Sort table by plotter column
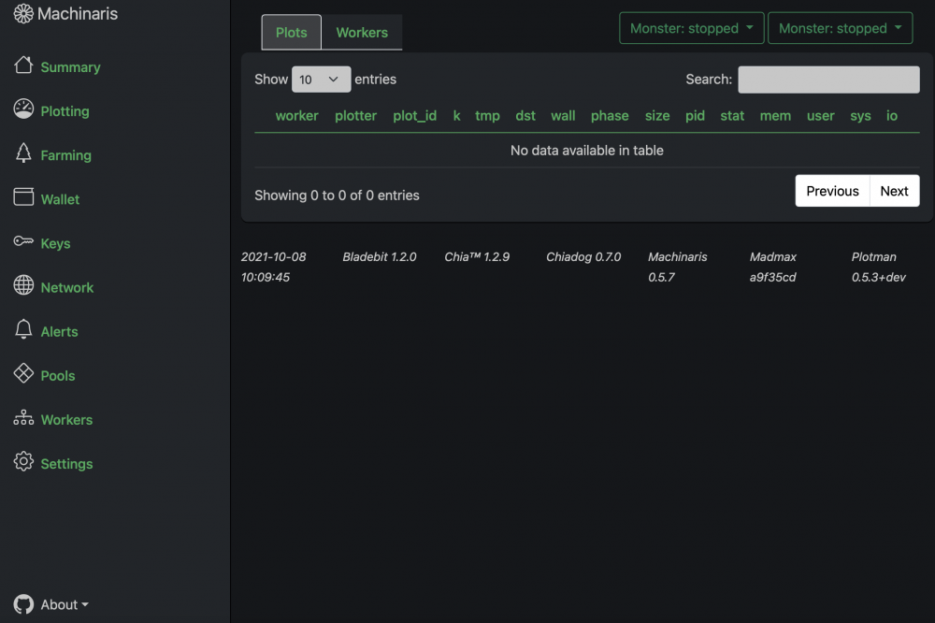The width and height of the screenshot is (935, 623). point(355,116)
